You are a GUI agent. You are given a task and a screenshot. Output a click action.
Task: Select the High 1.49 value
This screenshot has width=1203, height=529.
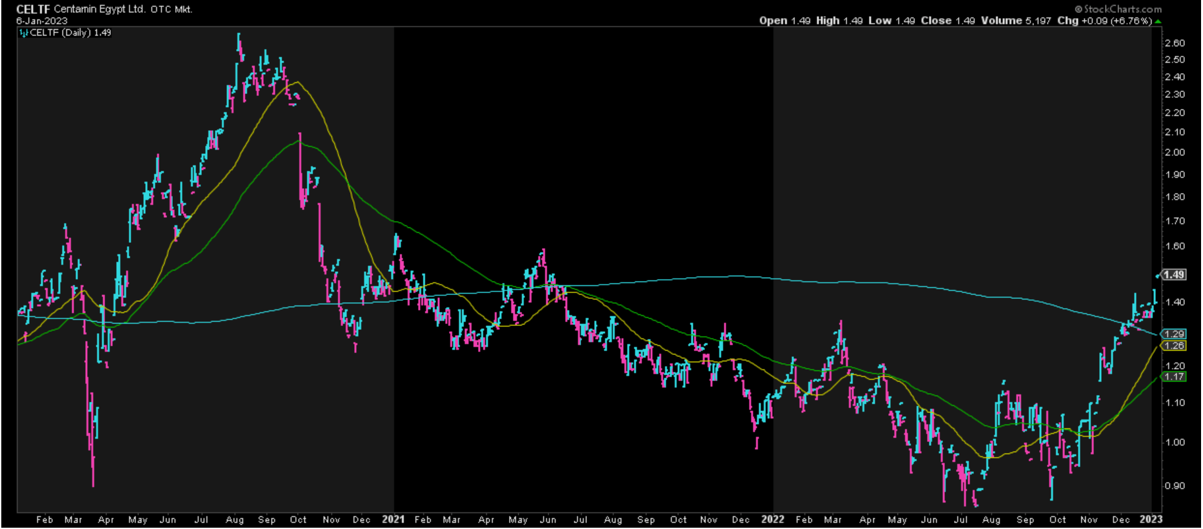(x=839, y=21)
